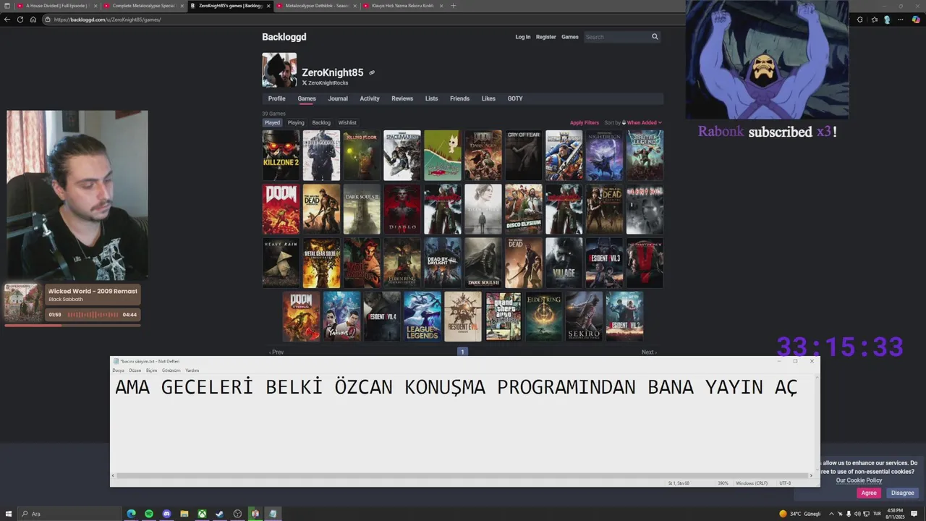Image resolution: width=926 pixels, height=521 pixels.
Task: Open Discord from the taskbar
Action: (166, 514)
